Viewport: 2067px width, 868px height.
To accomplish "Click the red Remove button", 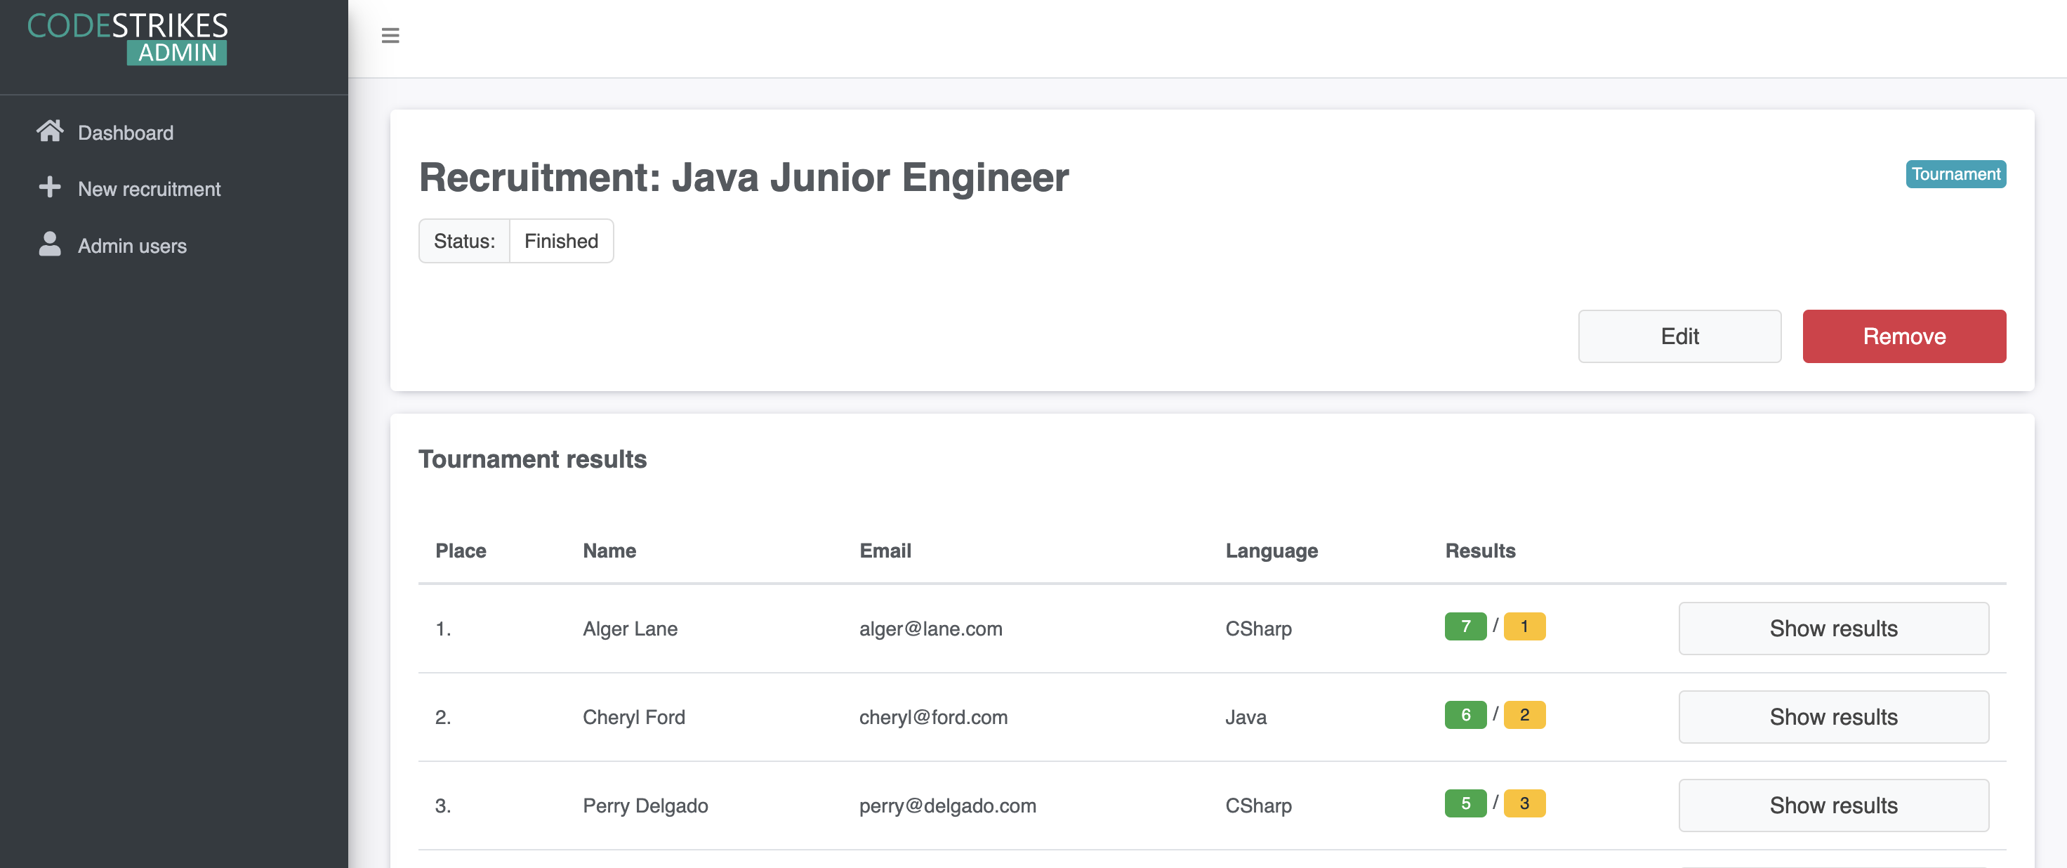I will click(x=1904, y=336).
